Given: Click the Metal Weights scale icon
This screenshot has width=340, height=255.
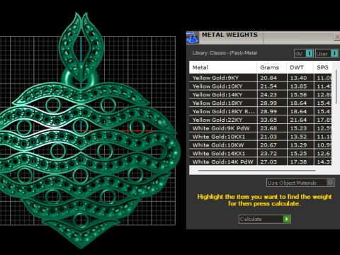Looking at the screenshot, I should click(193, 38).
